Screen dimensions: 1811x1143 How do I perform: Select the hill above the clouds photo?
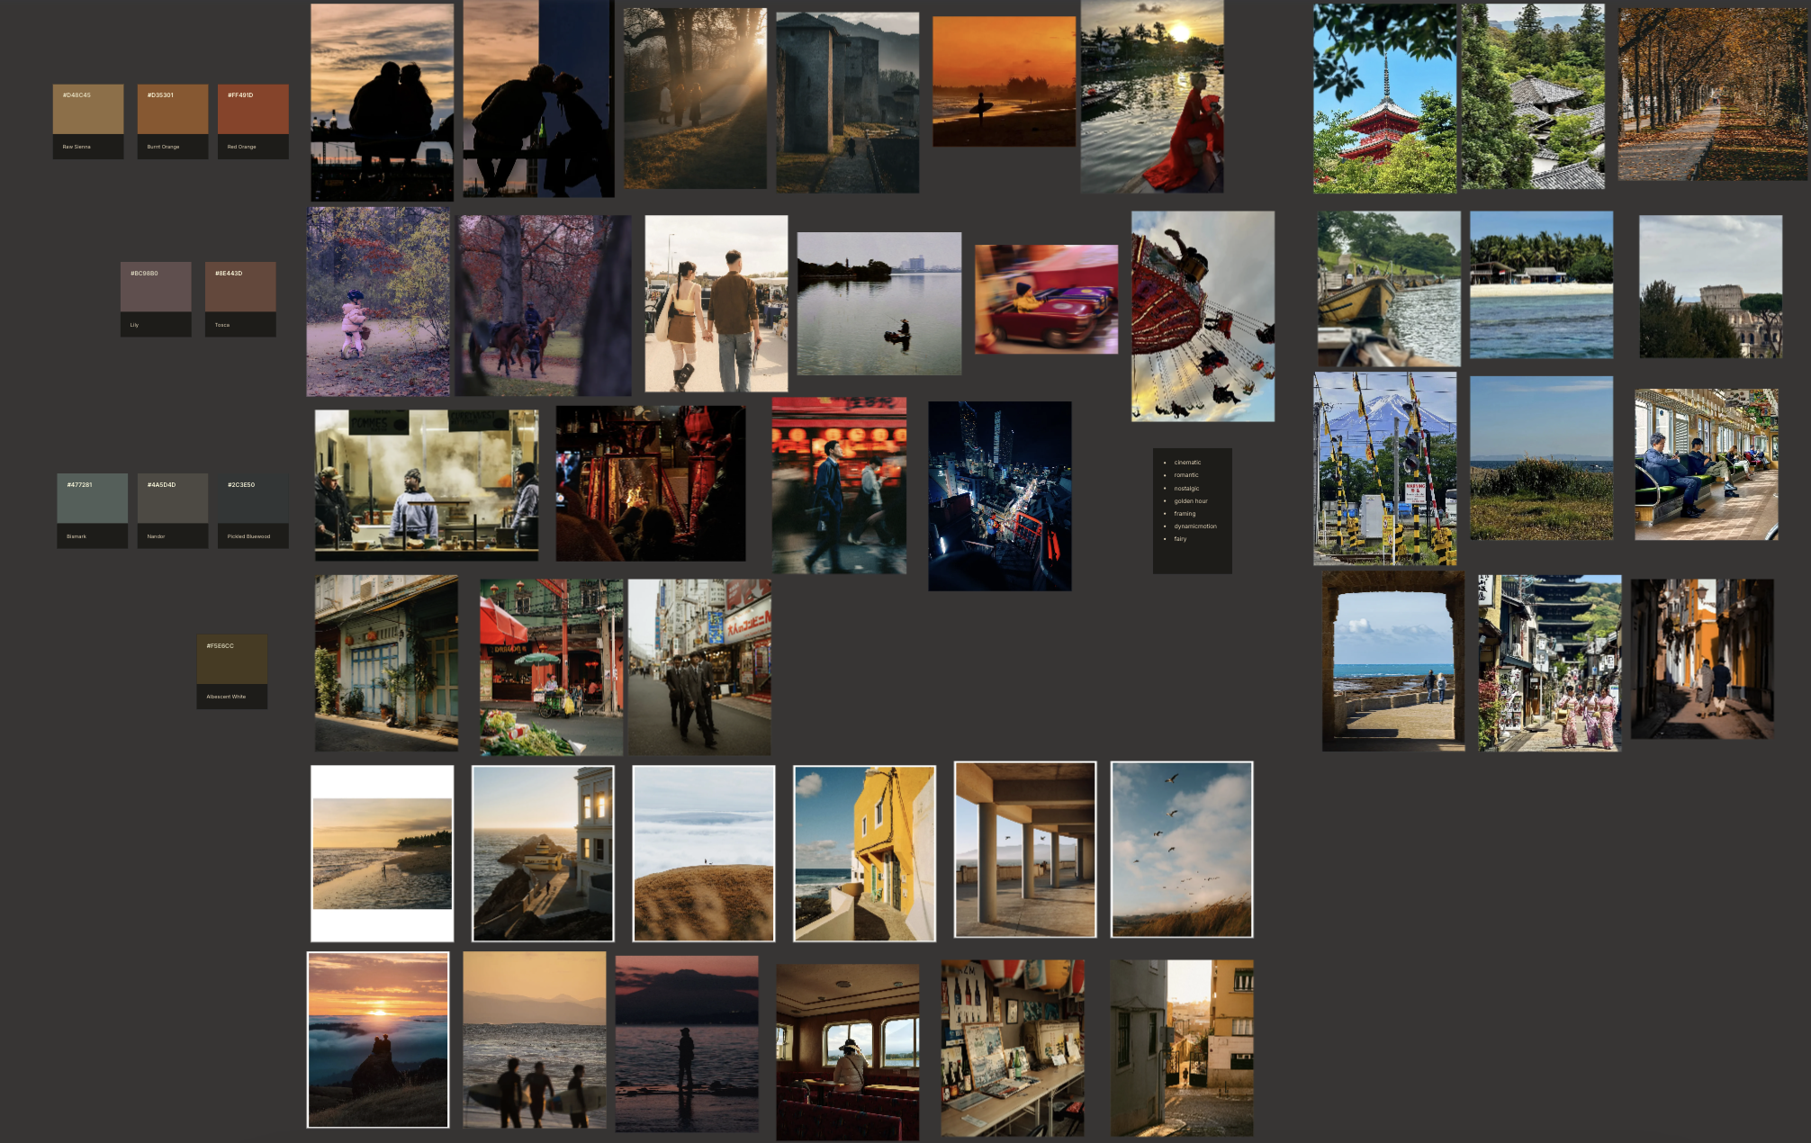tap(704, 854)
